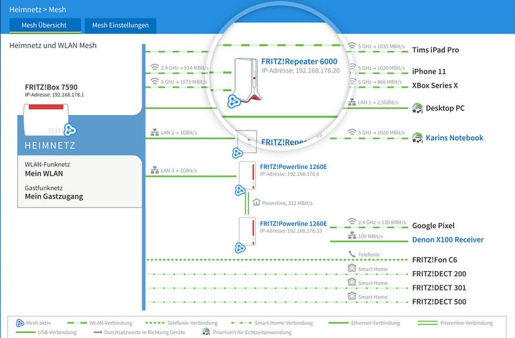The width and height of the screenshot is (515, 338).
Task: Select the XBox Series X device
Action: (x=435, y=85)
